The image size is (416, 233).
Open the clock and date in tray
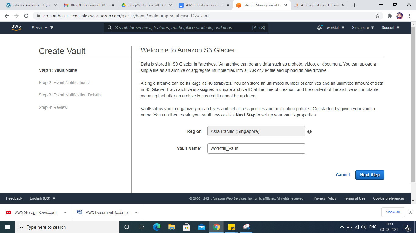point(390,227)
